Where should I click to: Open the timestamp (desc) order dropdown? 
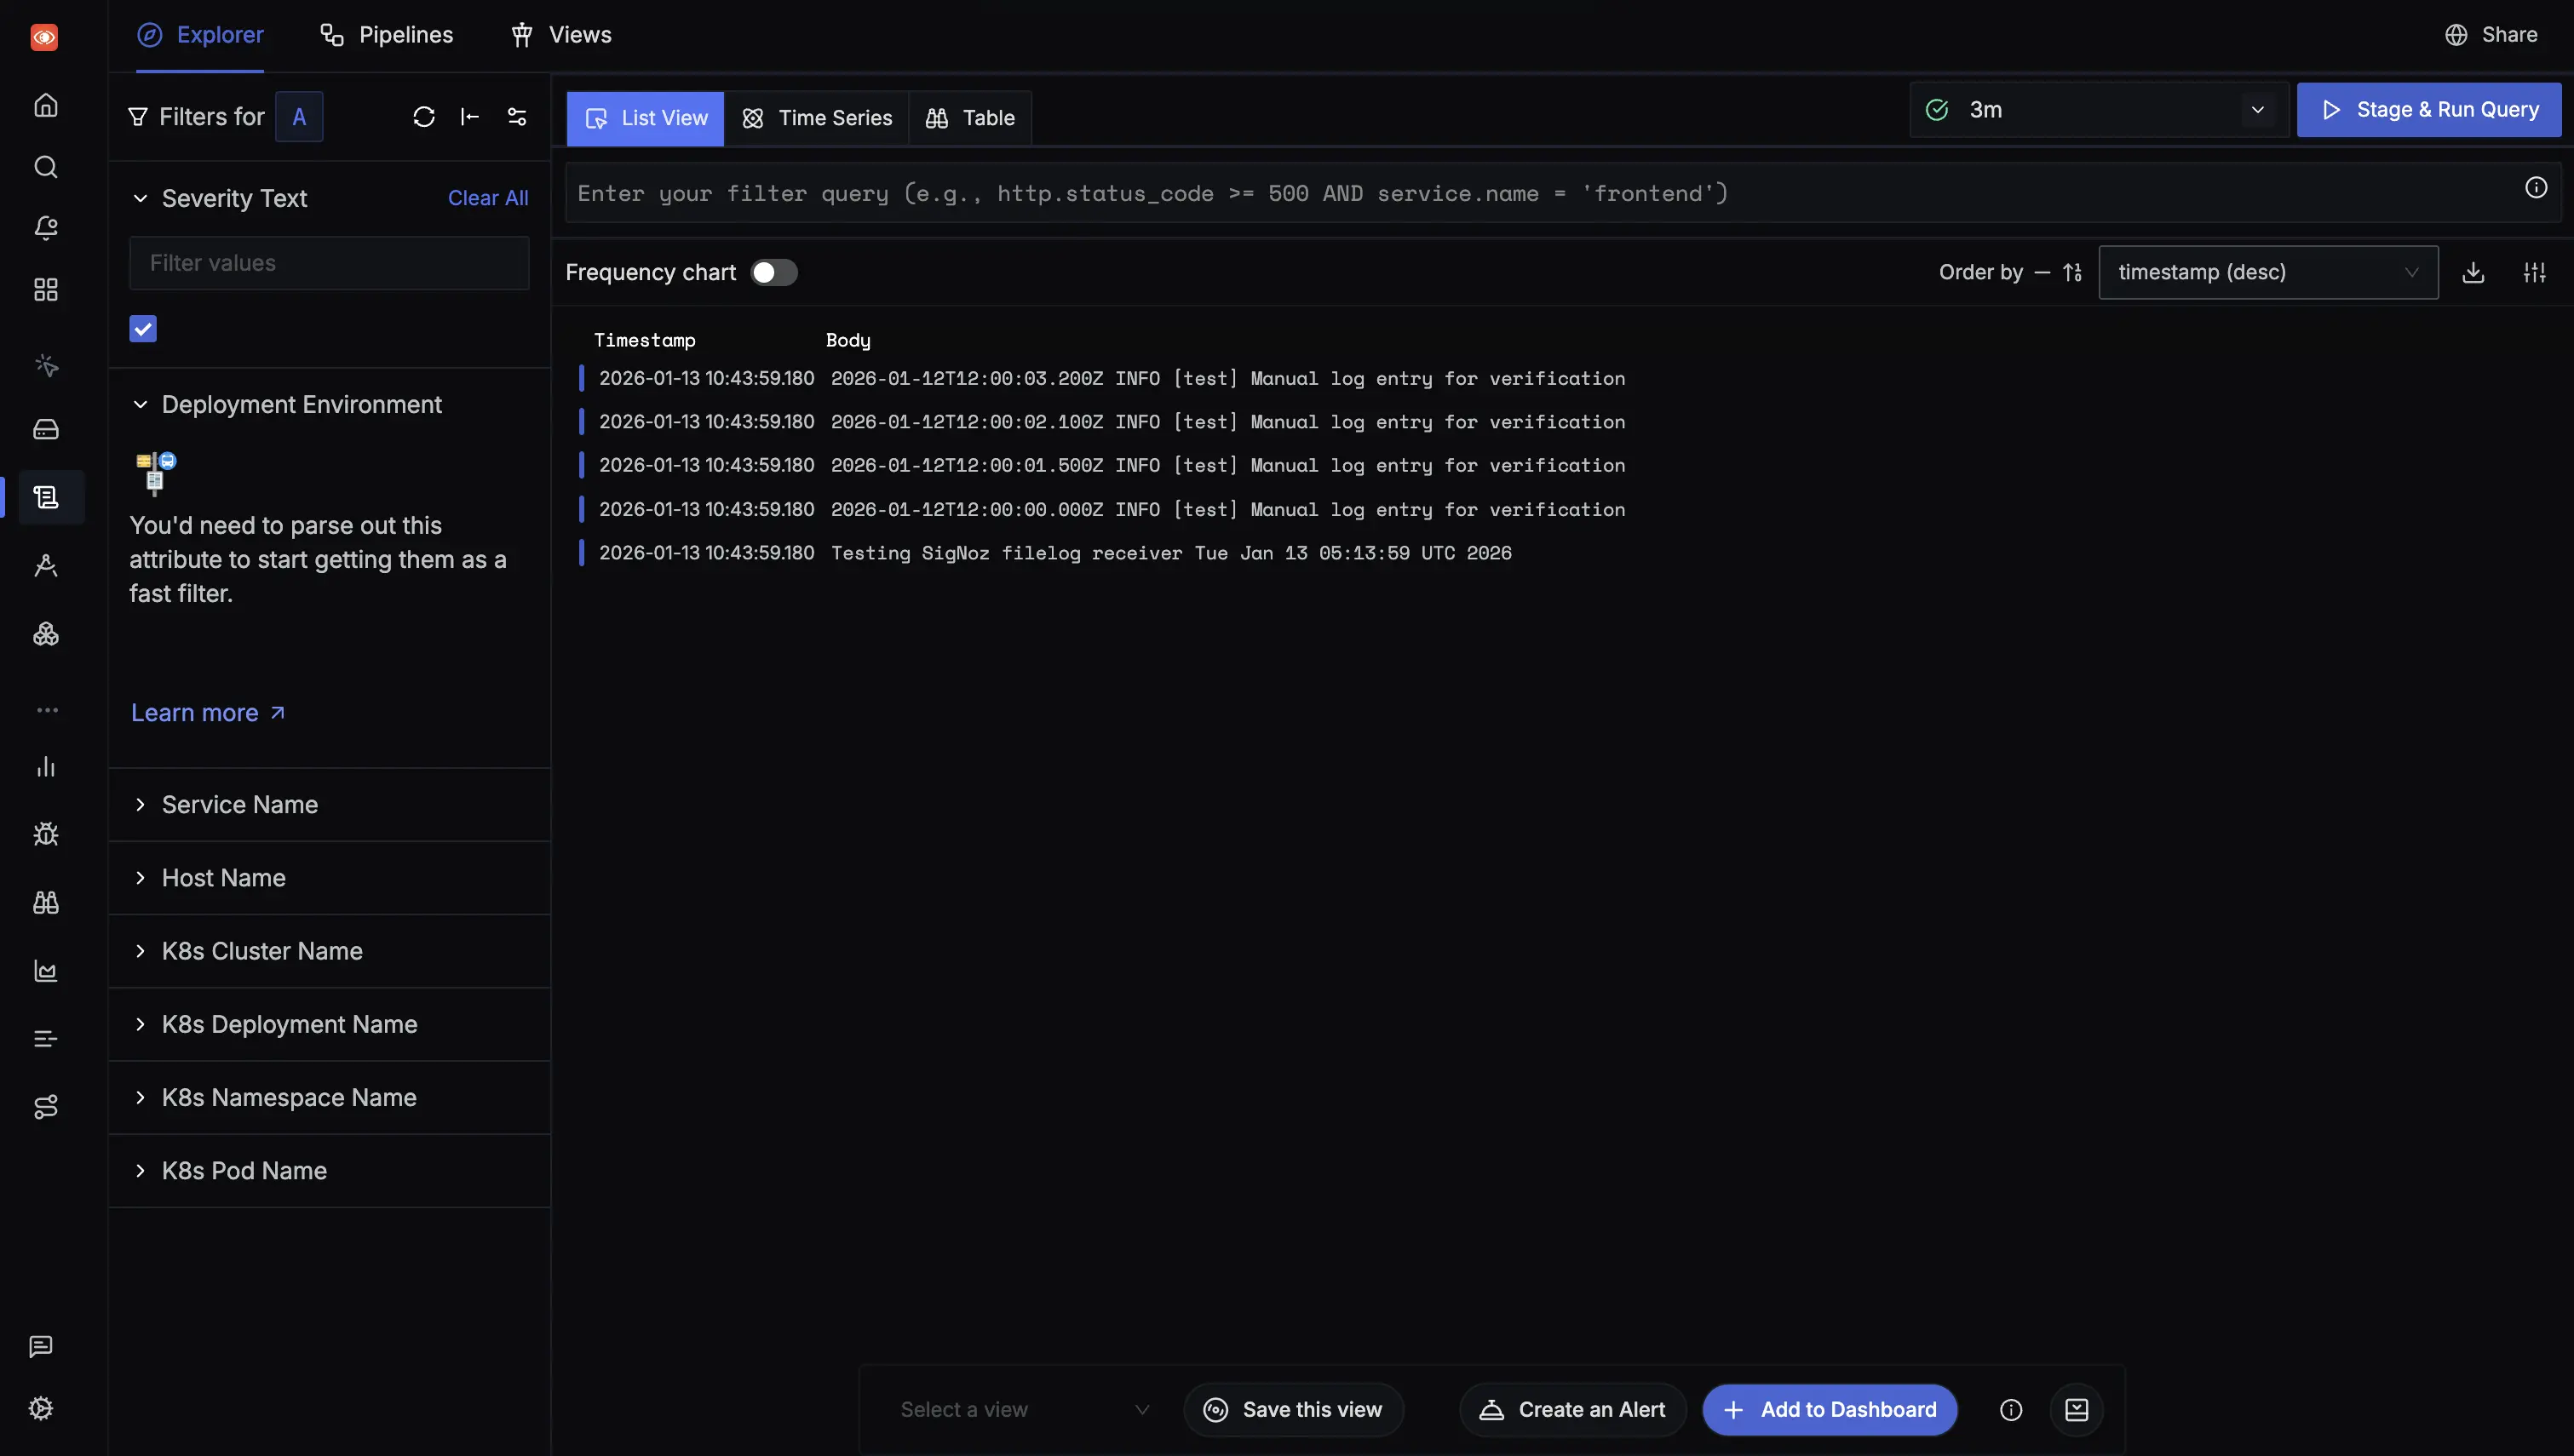[x=2267, y=272]
